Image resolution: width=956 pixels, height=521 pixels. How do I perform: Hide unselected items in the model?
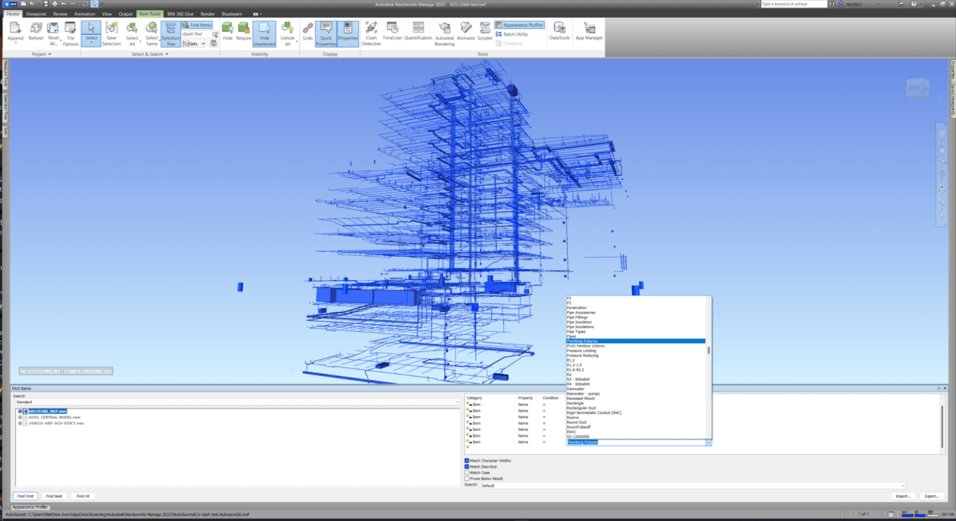[x=265, y=34]
